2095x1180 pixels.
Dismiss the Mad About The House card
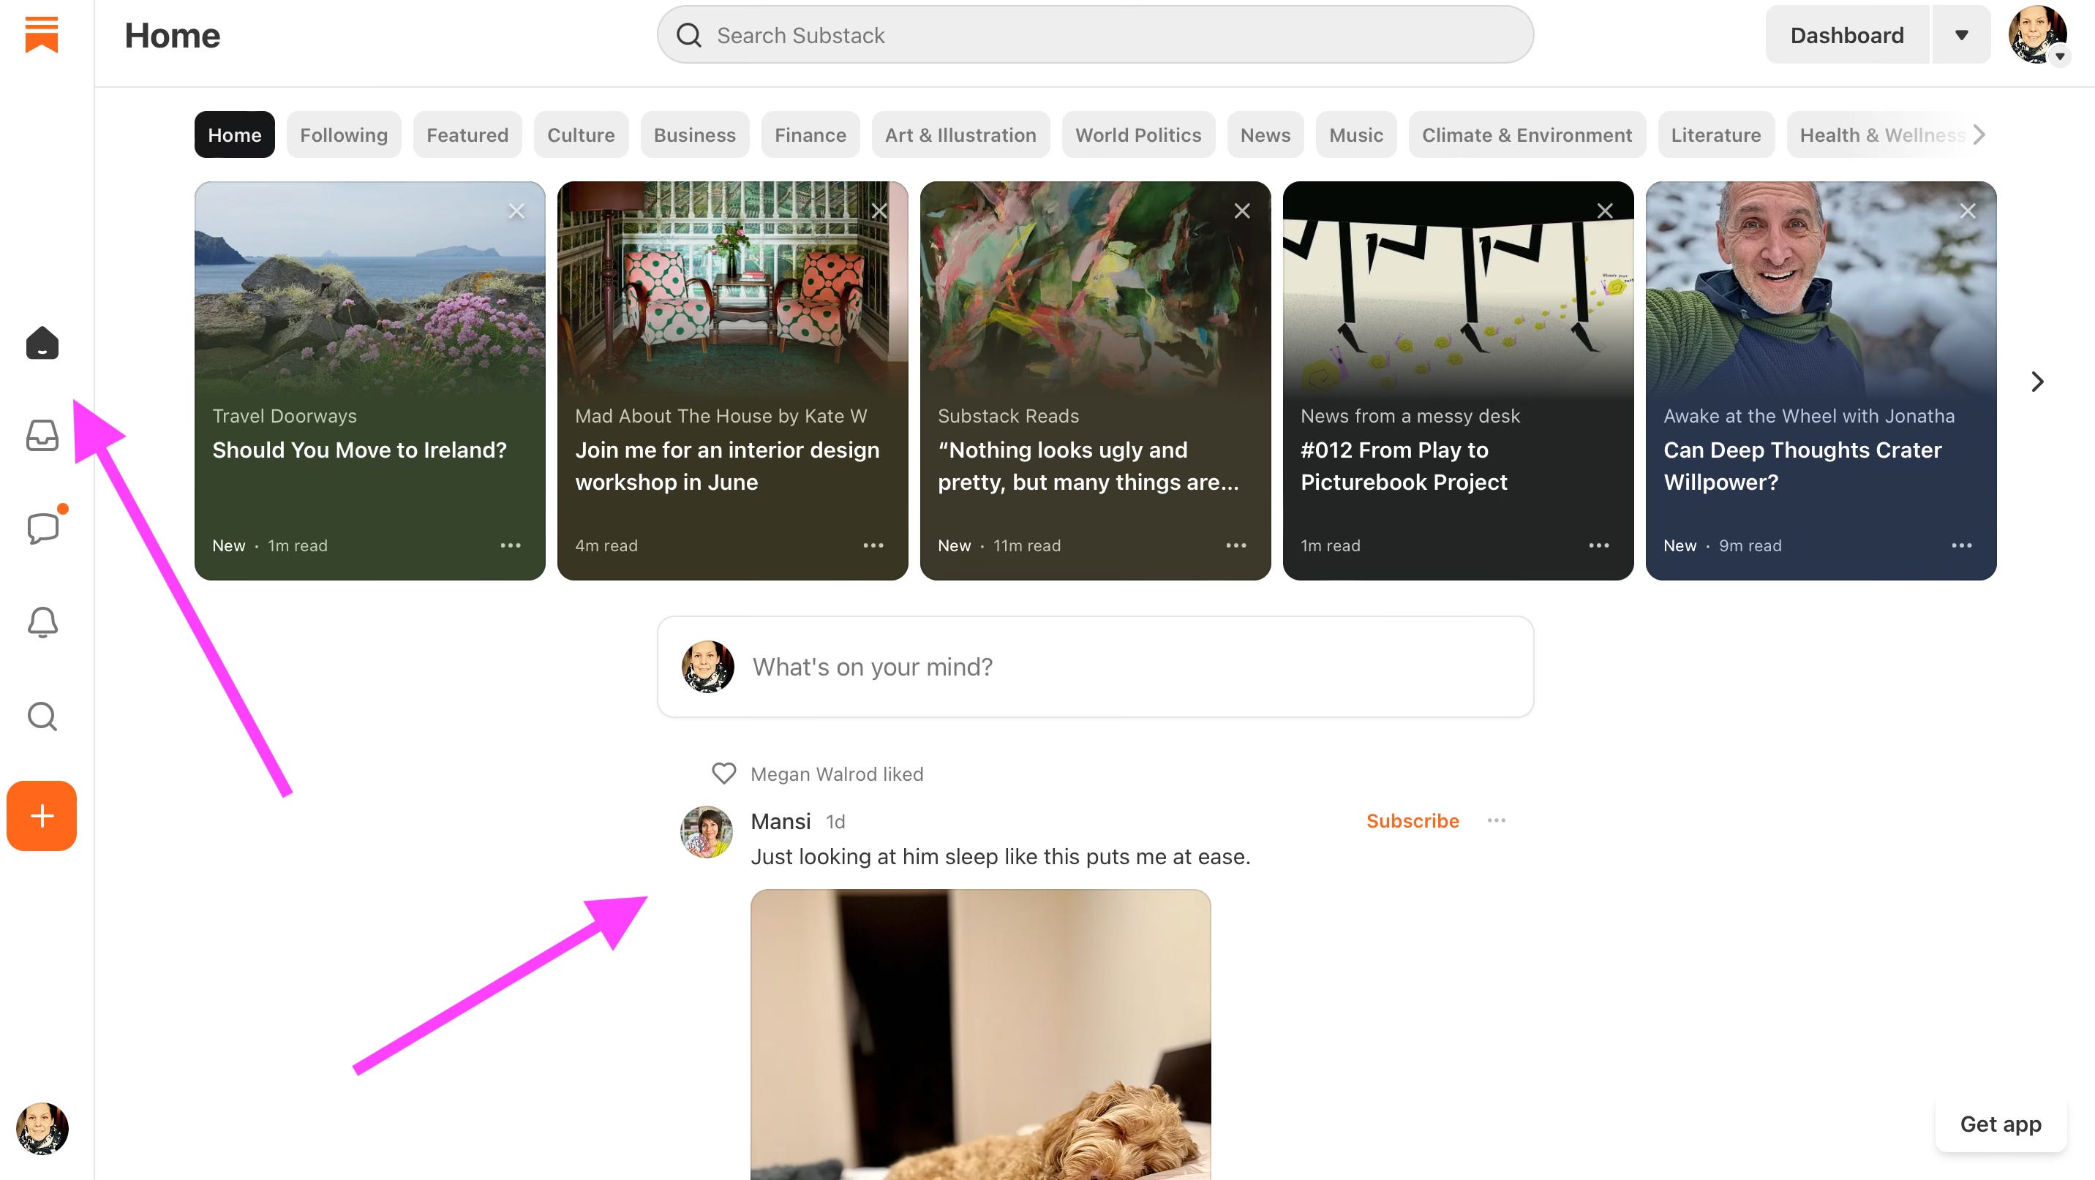(x=879, y=211)
